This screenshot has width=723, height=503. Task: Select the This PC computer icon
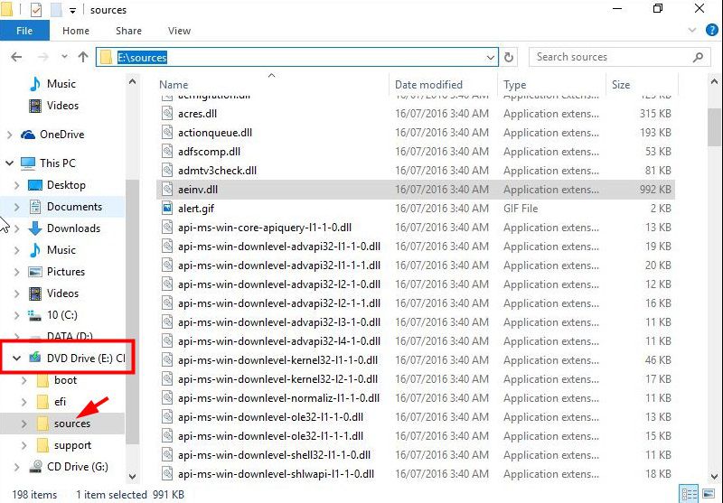coord(28,163)
